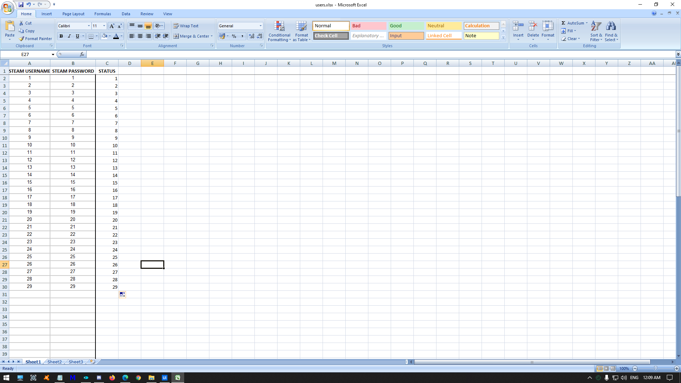Apply the Linked Cell style
The image size is (681, 383).
pos(444,36)
